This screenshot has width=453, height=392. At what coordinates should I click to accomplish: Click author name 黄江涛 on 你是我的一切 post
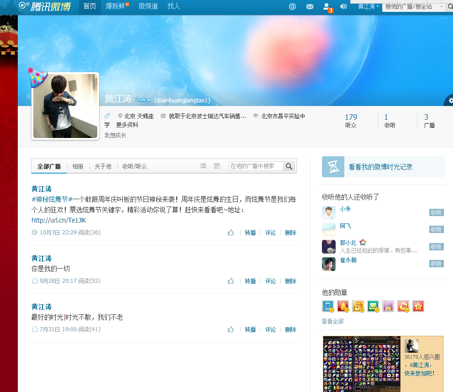(x=42, y=258)
